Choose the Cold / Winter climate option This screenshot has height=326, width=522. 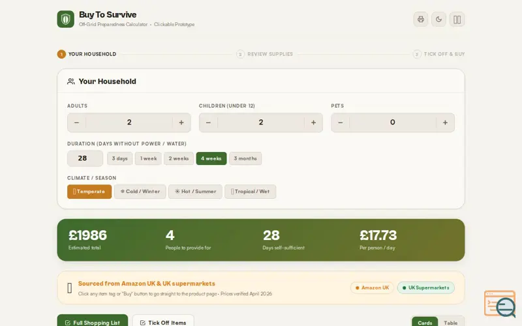pos(140,192)
